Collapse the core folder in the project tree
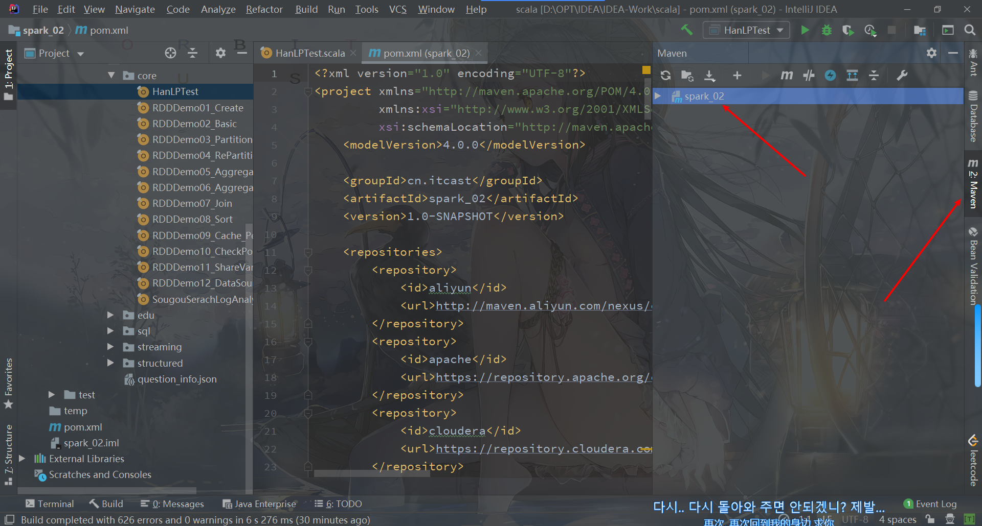The height and width of the screenshot is (526, 982). coord(111,76)
